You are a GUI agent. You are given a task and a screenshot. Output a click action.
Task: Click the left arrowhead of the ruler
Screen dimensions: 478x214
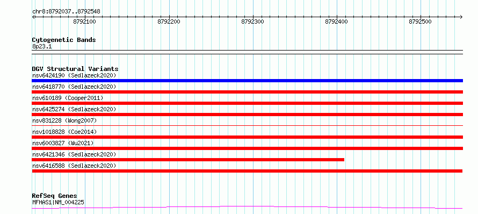(x=33, y=17)
